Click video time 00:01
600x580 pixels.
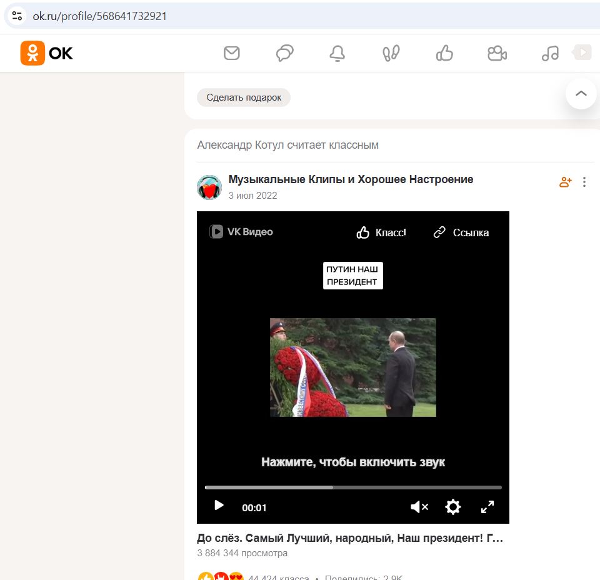(x=254, y=507)
